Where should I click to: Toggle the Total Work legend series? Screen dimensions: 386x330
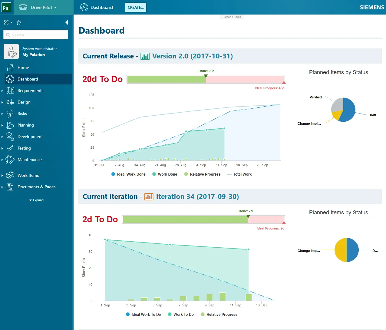click(239, 174)
